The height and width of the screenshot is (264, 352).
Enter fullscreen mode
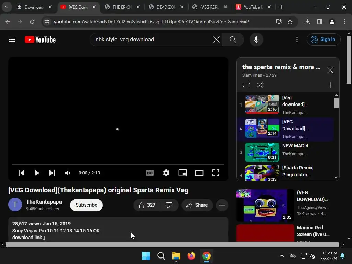pyautogui.click(x=216, y=173)
